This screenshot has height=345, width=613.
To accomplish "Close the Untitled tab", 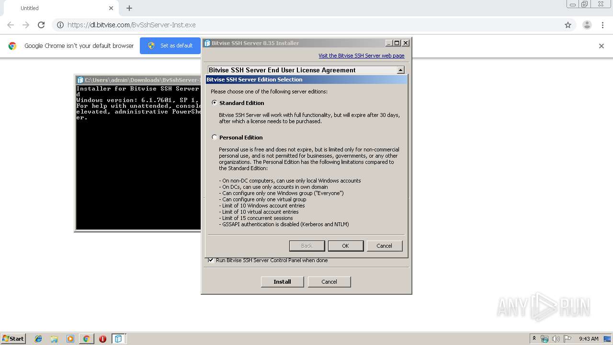I will pos(111,8).
